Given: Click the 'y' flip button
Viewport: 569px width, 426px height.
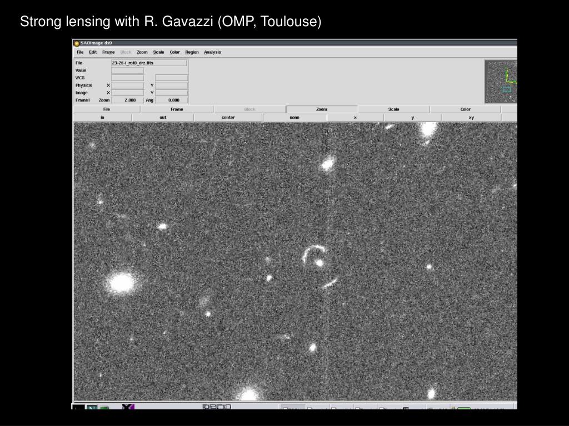Looking at the screenshot, I should [x=413, y=118].
